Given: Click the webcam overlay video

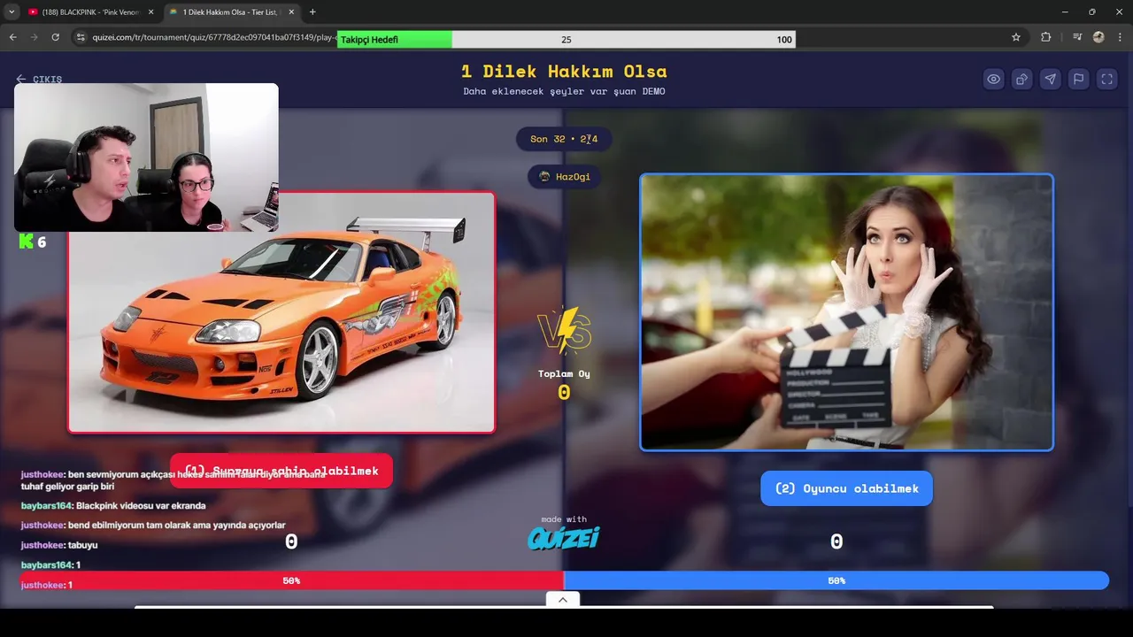Looking at the screenshot, I should tap(146, 157).
